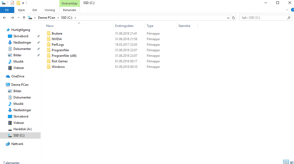This screenshot has width=294, height=164.
Task: Expand the chevron after SSD (C:) in address bar
Action: [75, 18]
